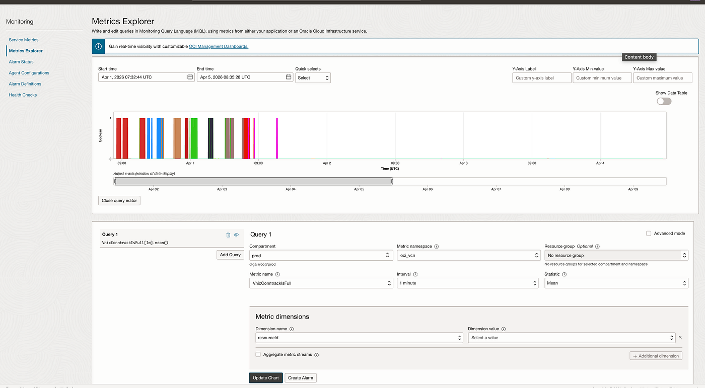Image resolution: width=705 pixels, height=388 pixels.
Task: Open the OCI Management Dashboards link
Action: point(219,46)
